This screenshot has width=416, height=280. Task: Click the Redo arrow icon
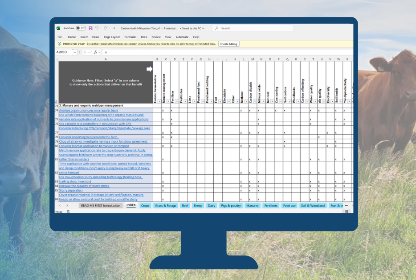point(106,28)
